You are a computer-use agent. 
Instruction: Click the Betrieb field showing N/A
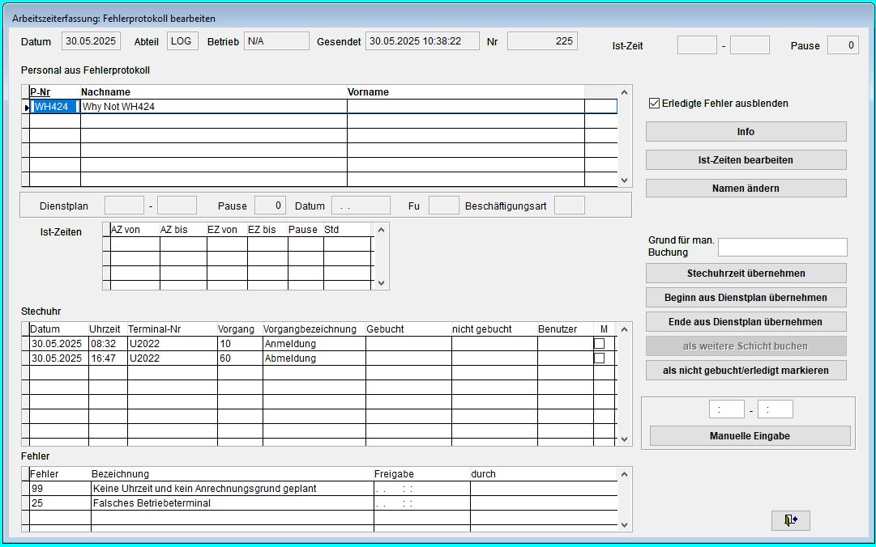coord(276,41)
